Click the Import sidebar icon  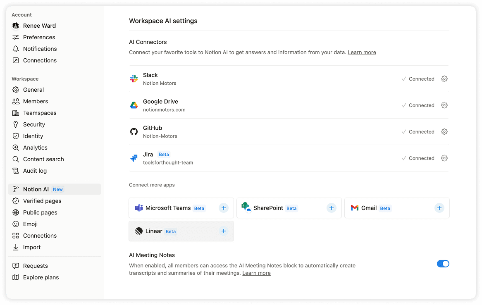[15, 247]
